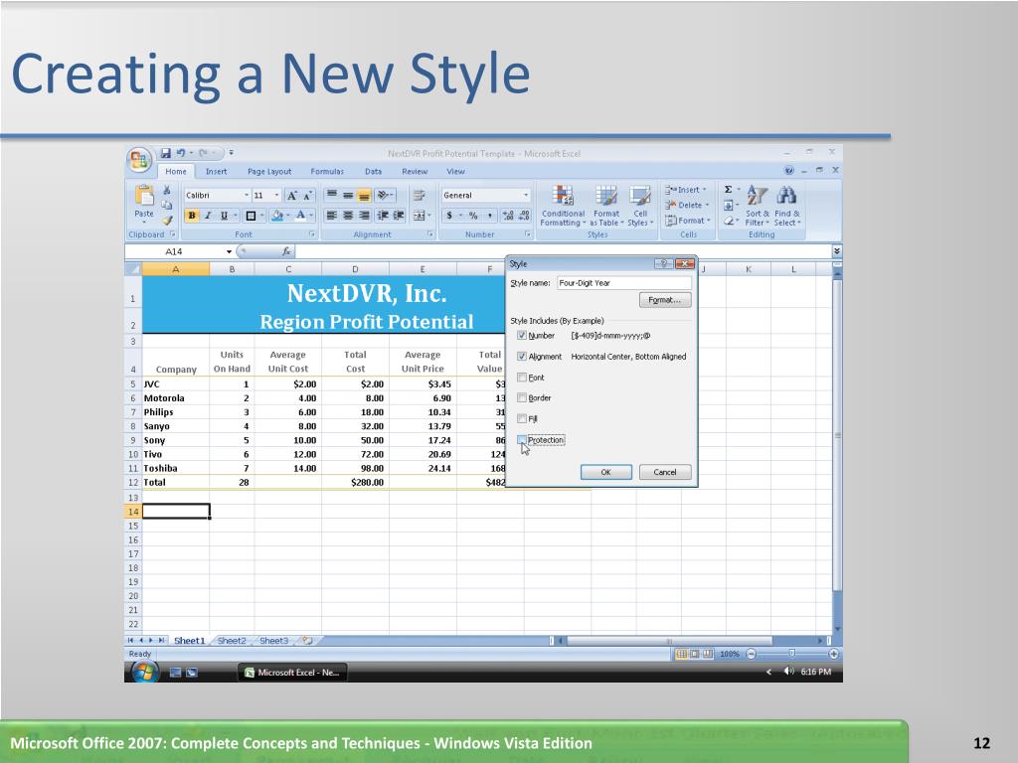Open Format as Table gallery

point(606,206)
